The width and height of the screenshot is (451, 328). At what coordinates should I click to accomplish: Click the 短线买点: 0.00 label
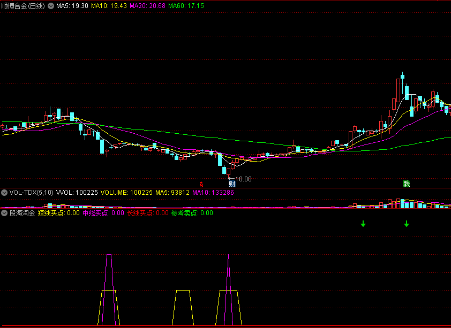click(x=59, y=213)
